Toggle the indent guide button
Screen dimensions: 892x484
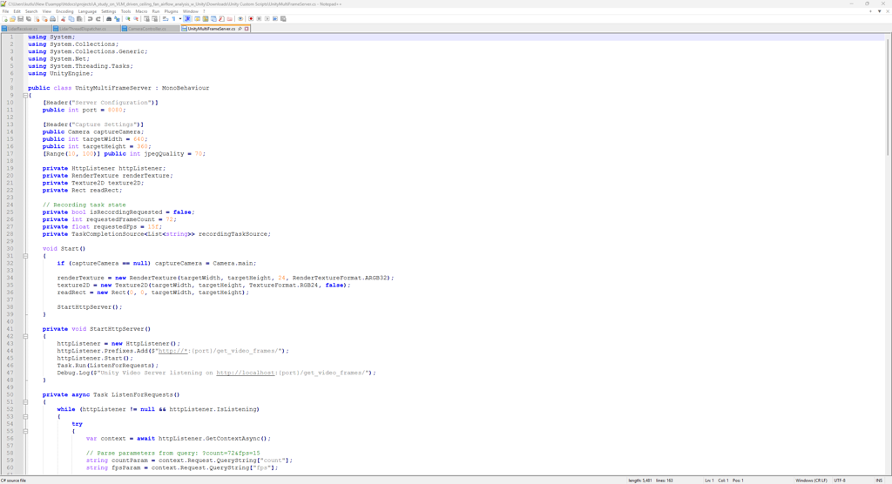[187, 19]
